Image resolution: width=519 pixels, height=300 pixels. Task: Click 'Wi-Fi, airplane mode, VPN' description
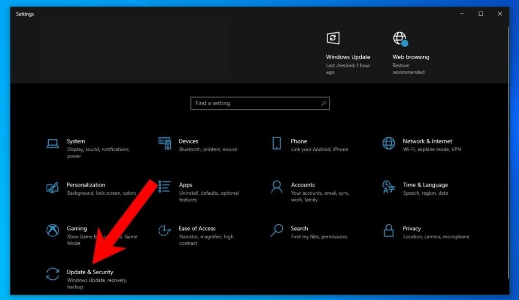tap(432, 149)
